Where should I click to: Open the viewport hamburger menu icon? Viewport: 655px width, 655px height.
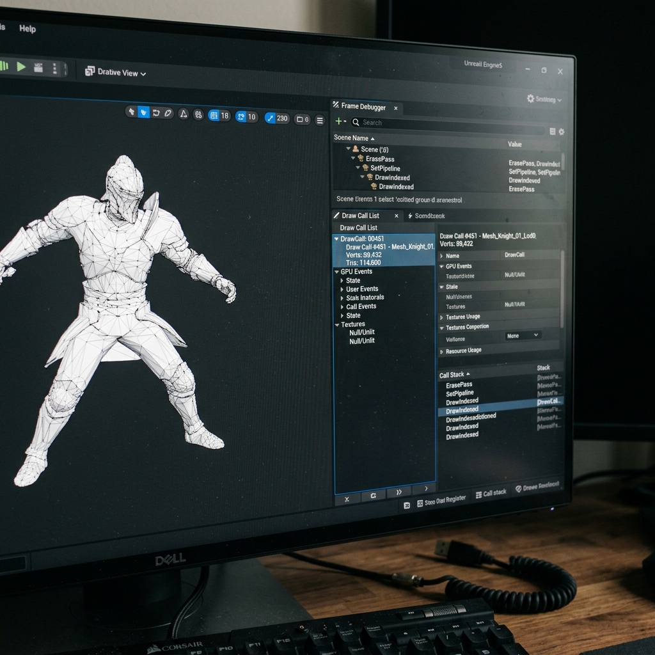pos(320,121)
